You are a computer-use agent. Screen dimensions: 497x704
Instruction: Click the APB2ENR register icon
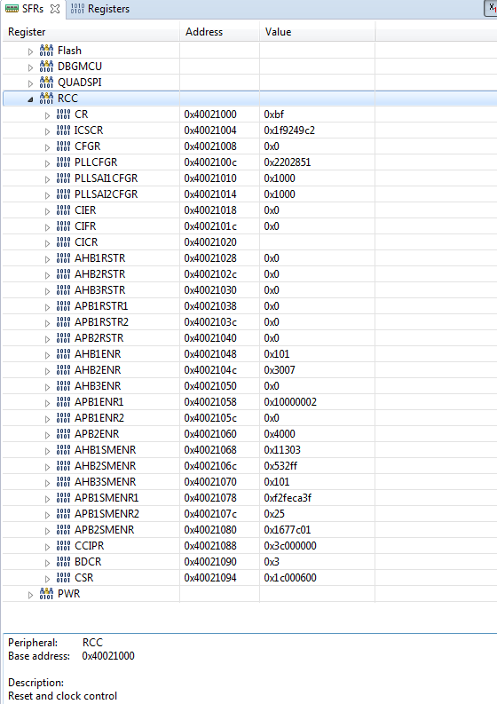(x=63, y=434)
